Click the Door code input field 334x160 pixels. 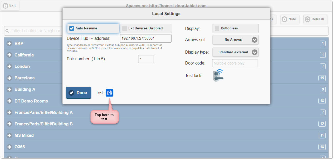235,63
